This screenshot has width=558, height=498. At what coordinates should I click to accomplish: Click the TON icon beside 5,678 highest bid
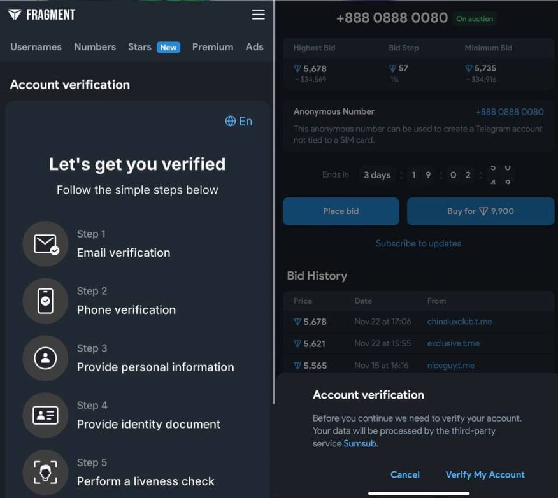coord(297,69)
